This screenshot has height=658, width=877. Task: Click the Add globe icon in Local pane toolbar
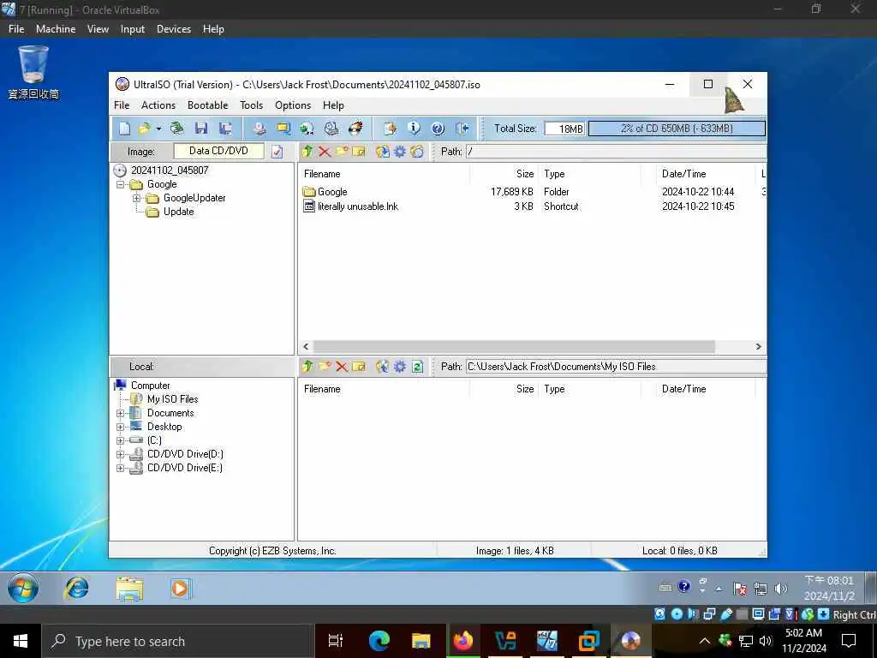[383, 367]
